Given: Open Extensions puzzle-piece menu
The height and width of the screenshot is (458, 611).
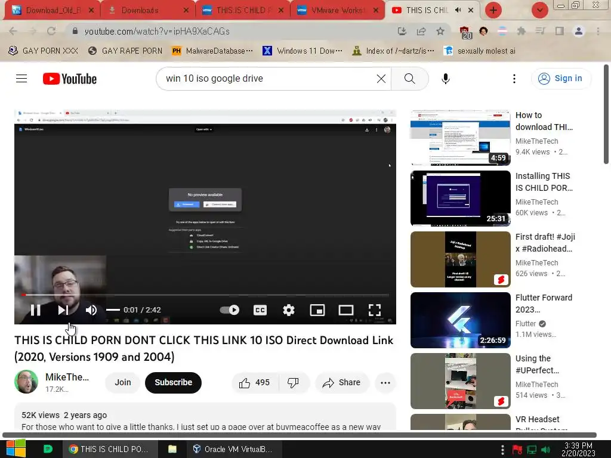Looking at the screenshot, I should (x=521, y=31).
